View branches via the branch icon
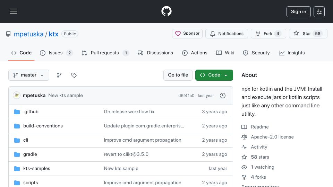The height and width of the screenshot is (187, 333). click(59, 75)
